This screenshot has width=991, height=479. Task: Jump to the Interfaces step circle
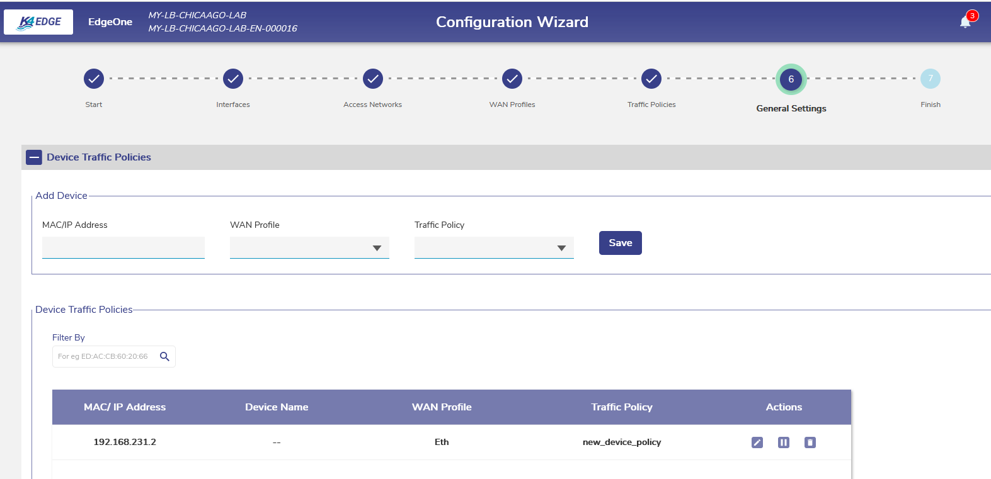(233, 79)
